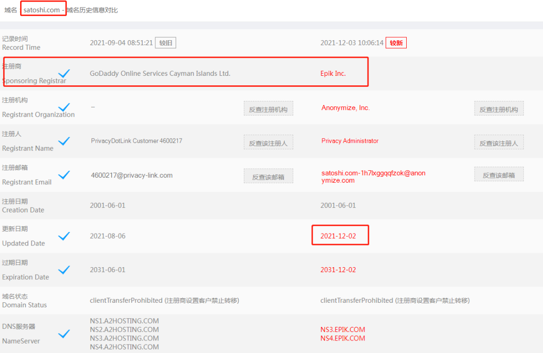Select the satoshi.com domain name in the title
The image size is (543, 353).
(x=42, y=10)
